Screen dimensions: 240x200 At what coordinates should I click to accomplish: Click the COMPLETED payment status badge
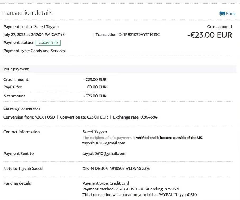click(48, 43)
